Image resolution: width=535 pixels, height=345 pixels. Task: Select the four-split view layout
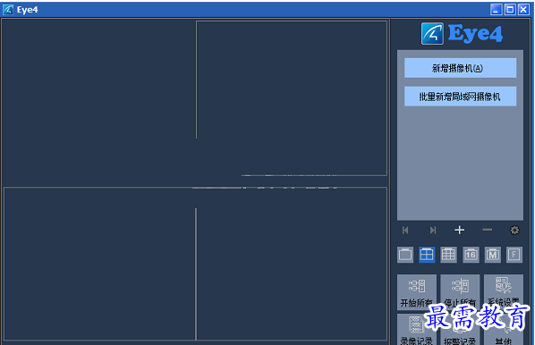coord(427,255)
